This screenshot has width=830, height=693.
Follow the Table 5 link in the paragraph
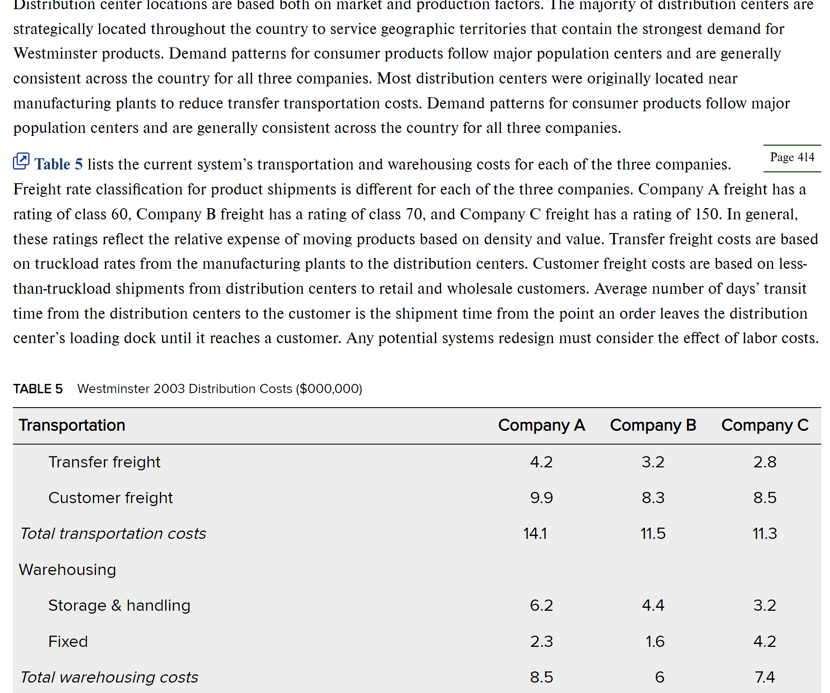(x=59, y=165)
